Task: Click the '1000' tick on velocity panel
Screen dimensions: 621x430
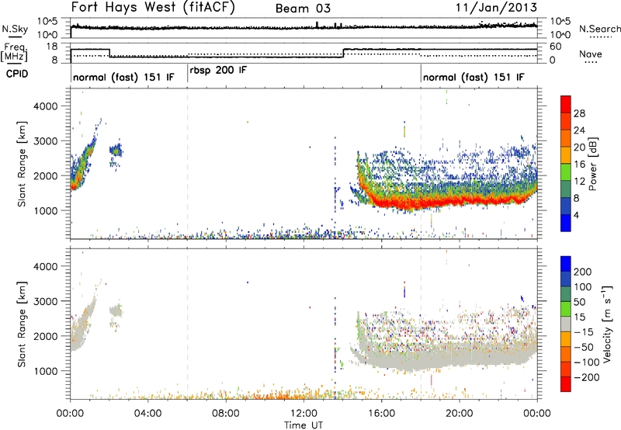Action: (x=45, y=371)
